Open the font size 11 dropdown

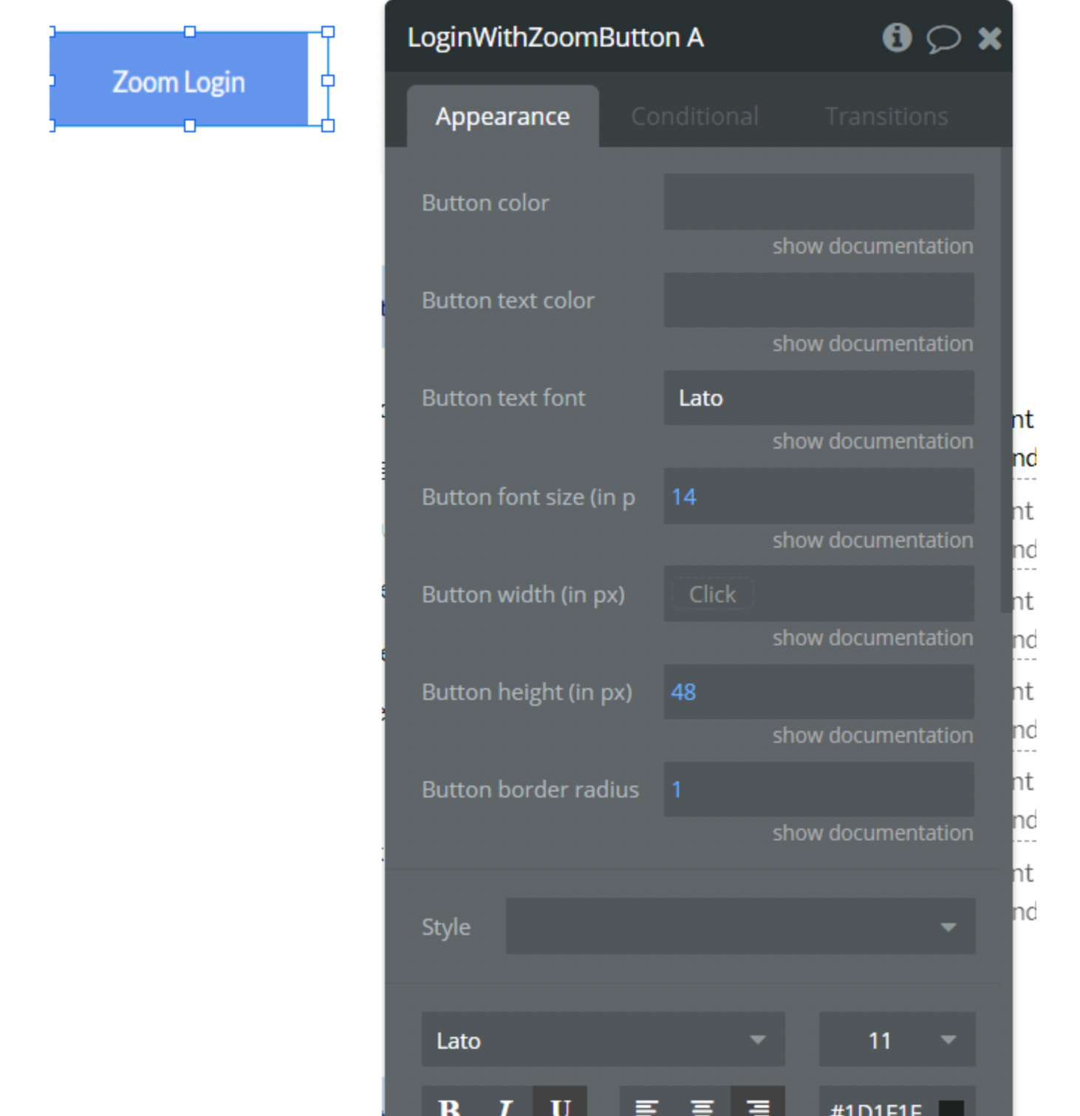pos(897,1039)
